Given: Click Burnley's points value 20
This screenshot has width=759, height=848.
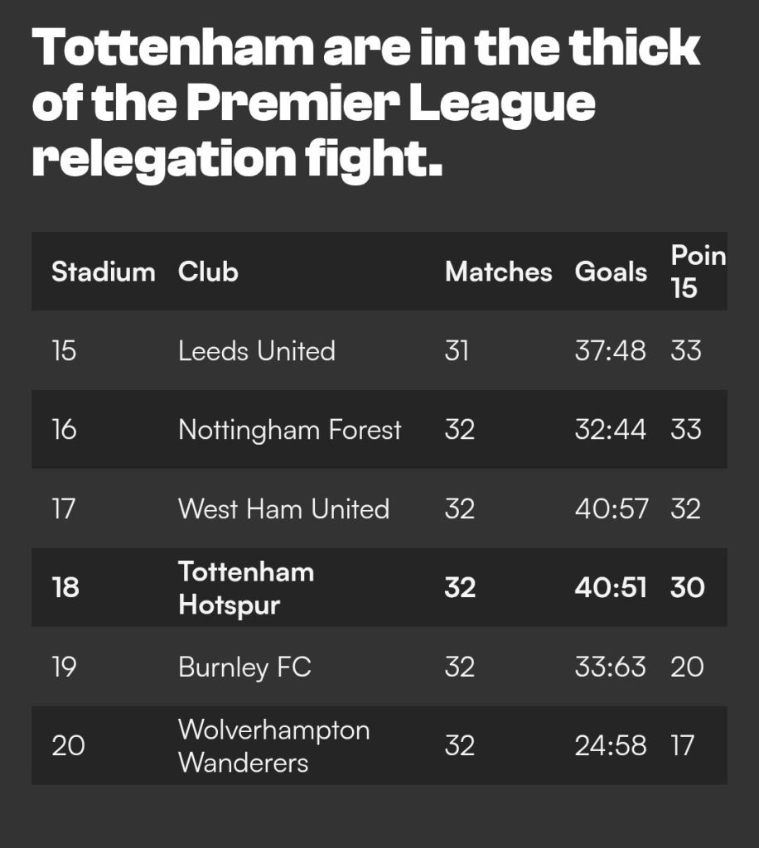Looking at the screenshot, I should [687, 667].
